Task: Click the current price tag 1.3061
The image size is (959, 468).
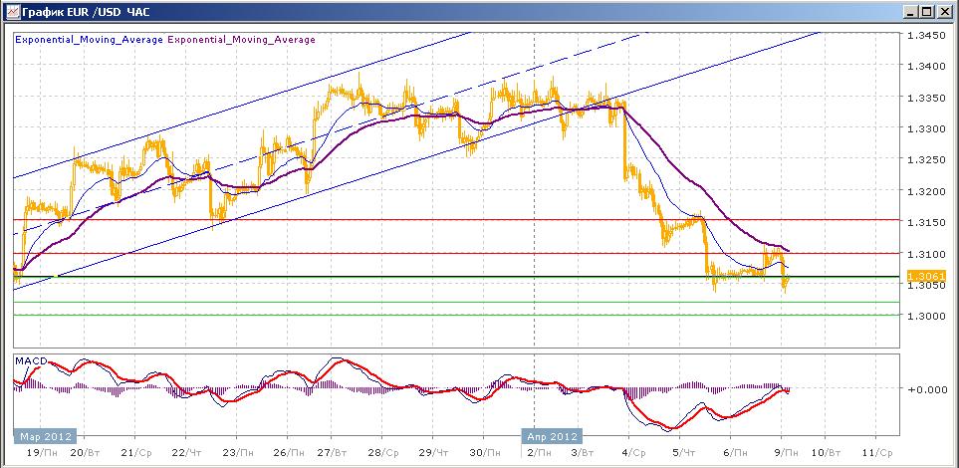Action: pos(926,276)
